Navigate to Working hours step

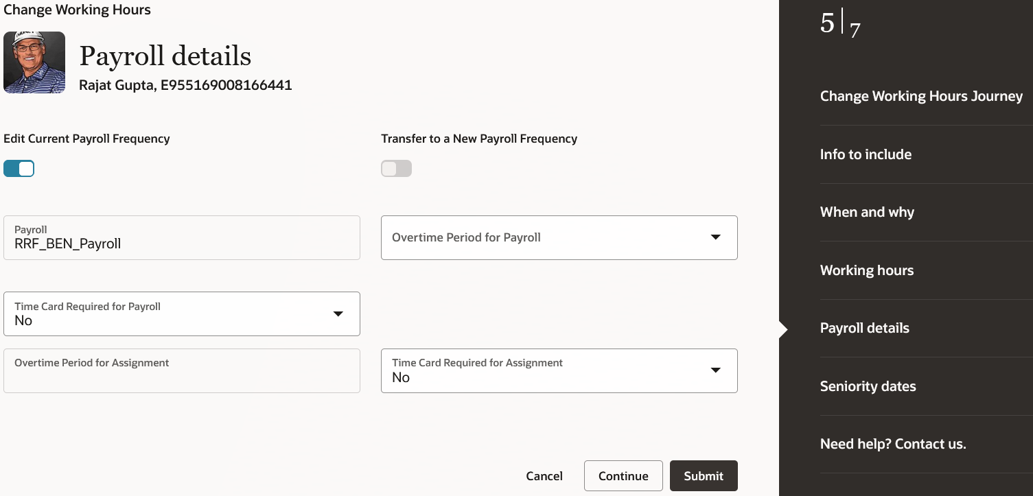click(x=867, y=270)
